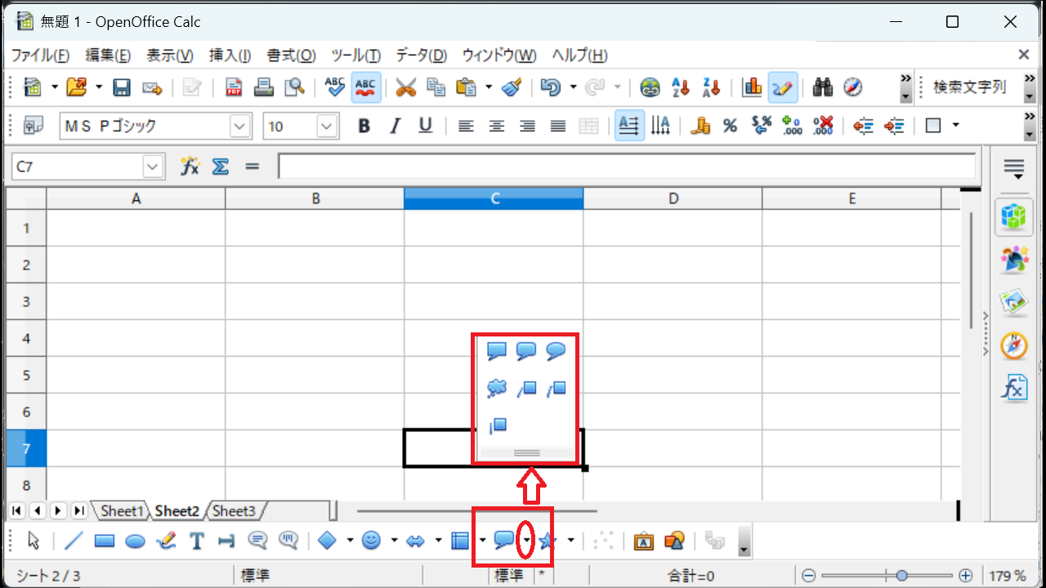Viewport: 1046px width, 588px height.
Task: Click the column E header
Action: [x=852, y=198]
